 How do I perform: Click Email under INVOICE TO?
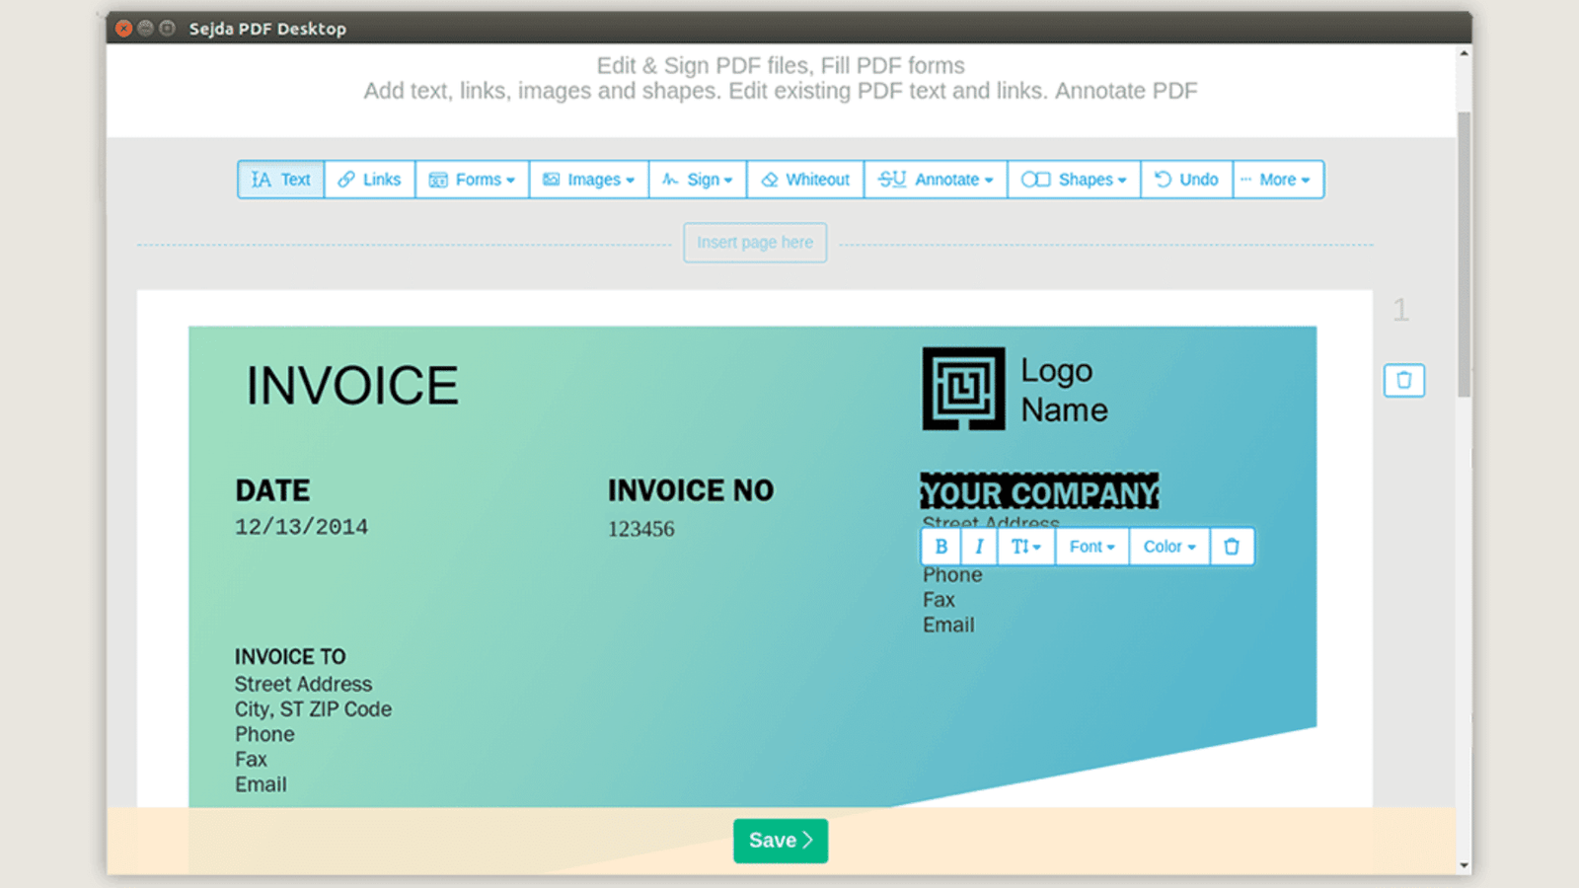(261, 784)
